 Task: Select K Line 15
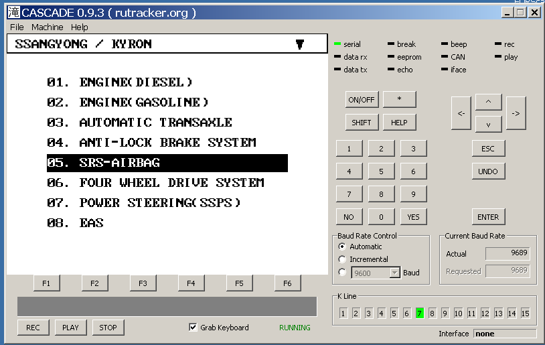click(x=525, y=314)
